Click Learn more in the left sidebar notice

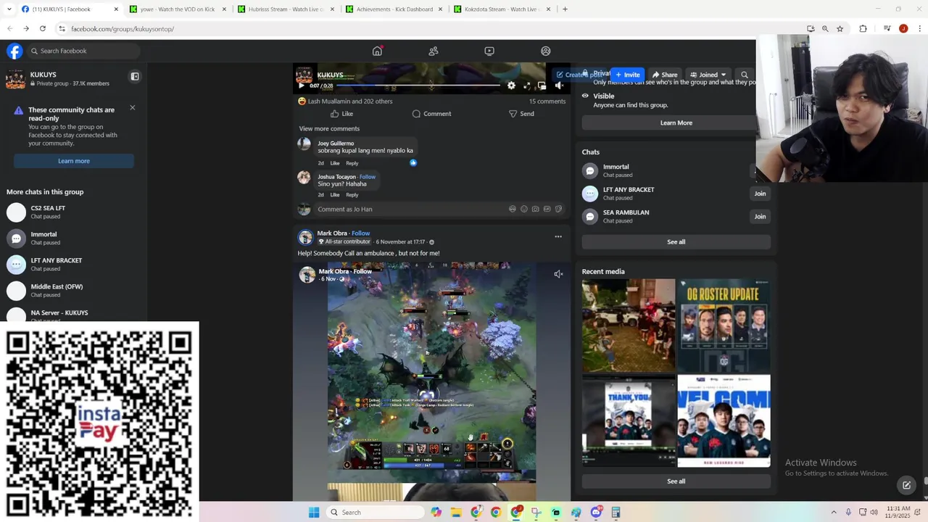pyautogui.click(x=74, y=161)
